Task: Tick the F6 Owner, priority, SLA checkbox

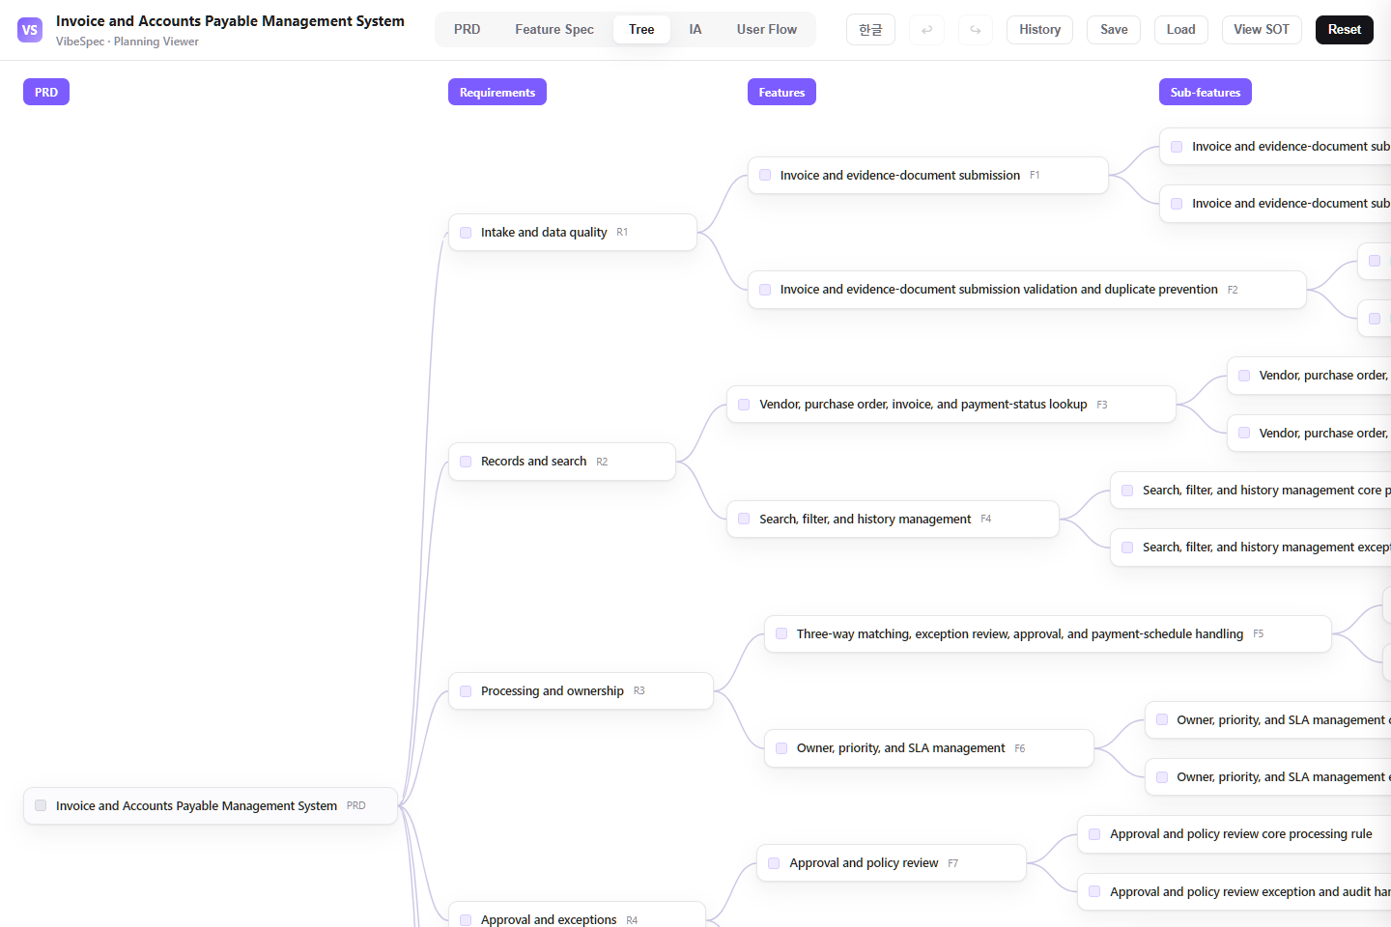Action: coord(781,748)
